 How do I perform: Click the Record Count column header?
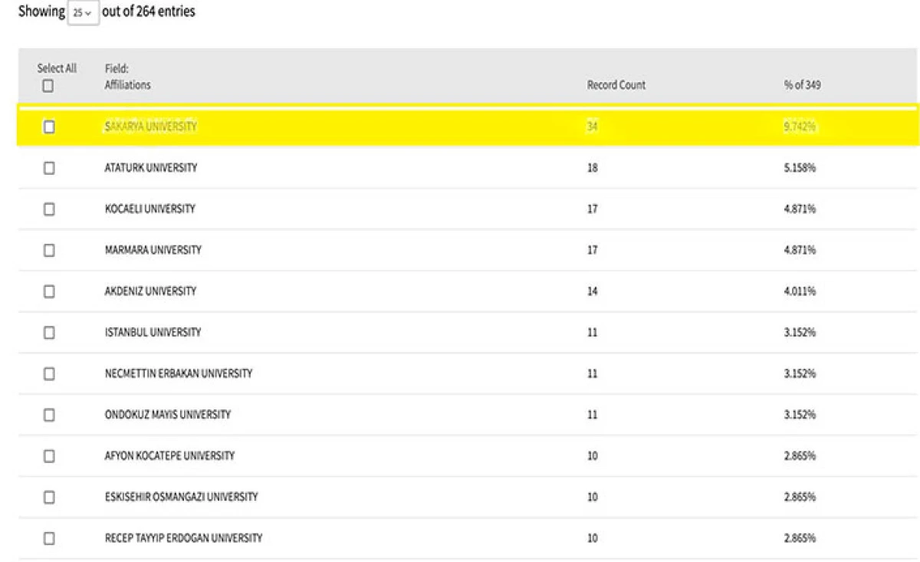616,85
